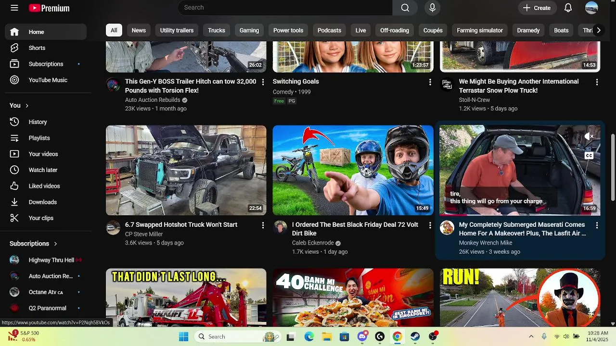Open the That Didn't Last Long thumbnail
The image size is (616, 346).
coord(186,297)
